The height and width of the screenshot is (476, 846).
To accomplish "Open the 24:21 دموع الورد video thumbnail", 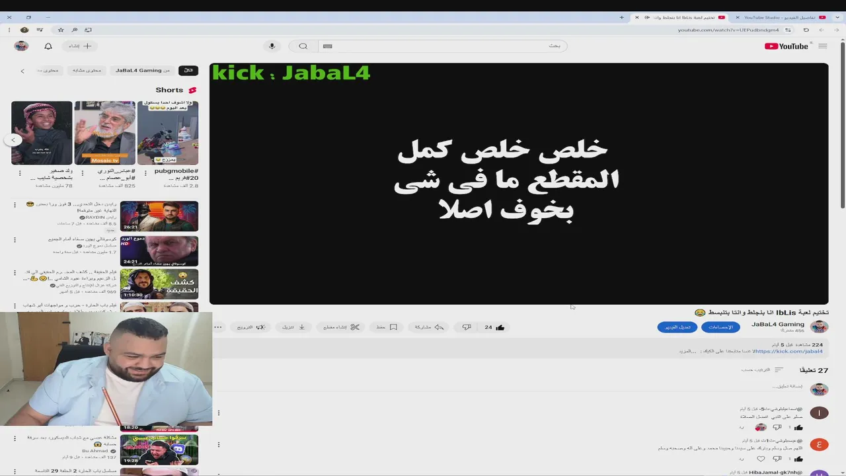I will 159,251.
